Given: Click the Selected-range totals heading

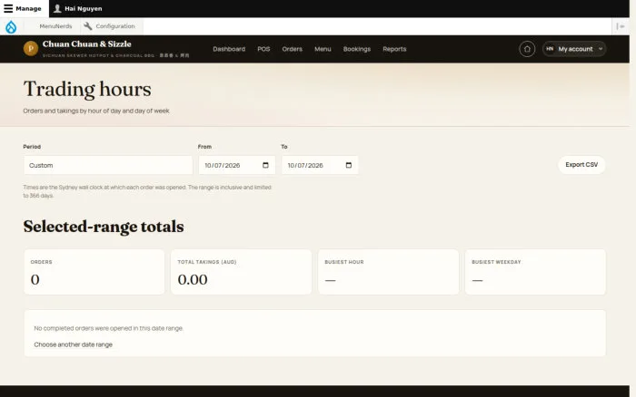Looking at the screenshot, I should (104, 227).
